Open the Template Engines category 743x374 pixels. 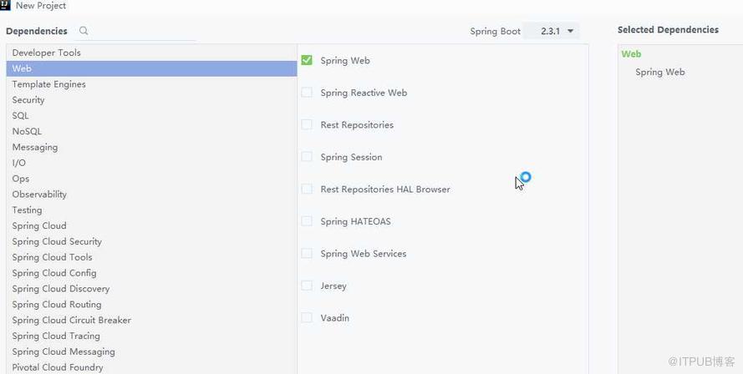point(151,84)
